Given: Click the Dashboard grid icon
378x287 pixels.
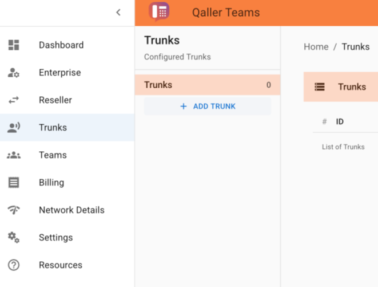Looking at the screenshot, I should click(14, 45).
